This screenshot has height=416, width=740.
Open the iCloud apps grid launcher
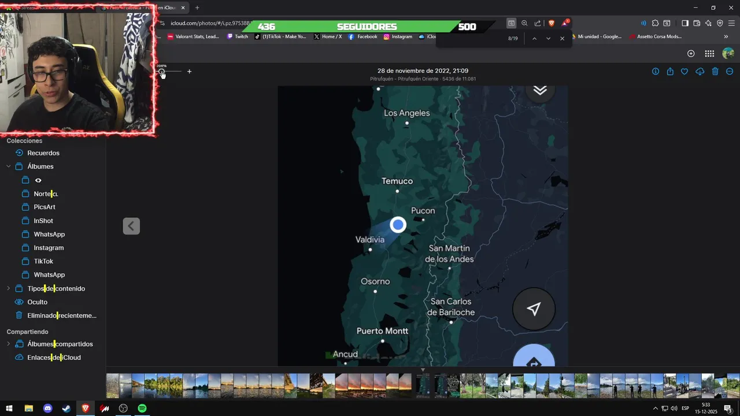(x=709, y=53)
